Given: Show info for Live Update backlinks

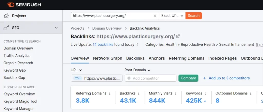Looking at the screenshot, I should [x=137, y=45].
